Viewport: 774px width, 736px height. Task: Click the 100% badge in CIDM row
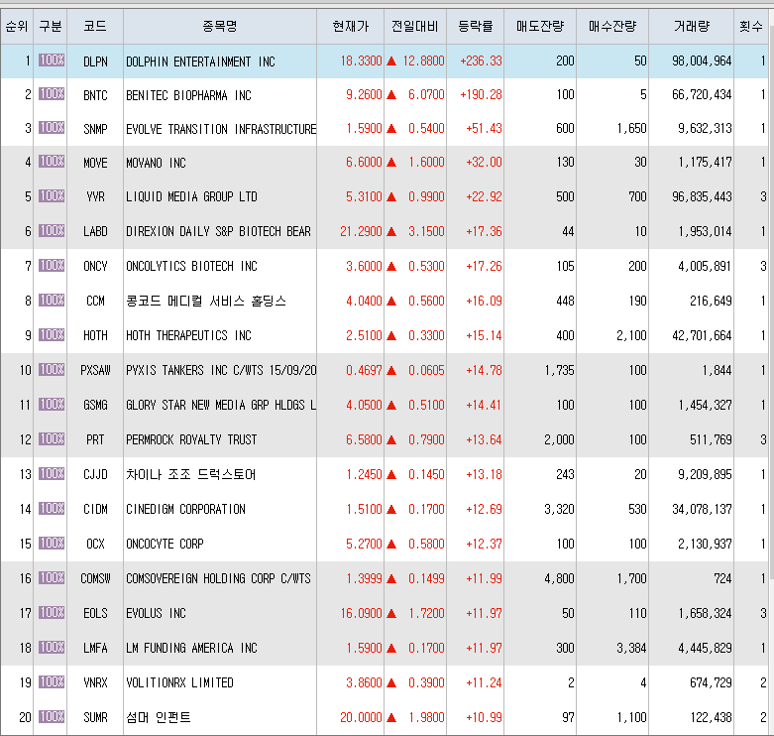[x=52, y=508]
